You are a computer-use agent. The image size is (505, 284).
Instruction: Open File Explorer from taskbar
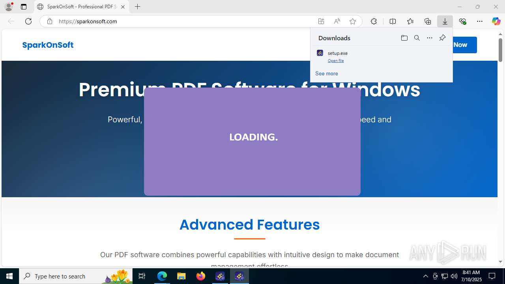[x=181, y=276]
